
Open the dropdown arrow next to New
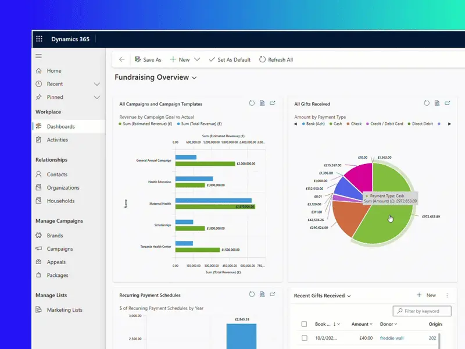[x=197, y=59]
